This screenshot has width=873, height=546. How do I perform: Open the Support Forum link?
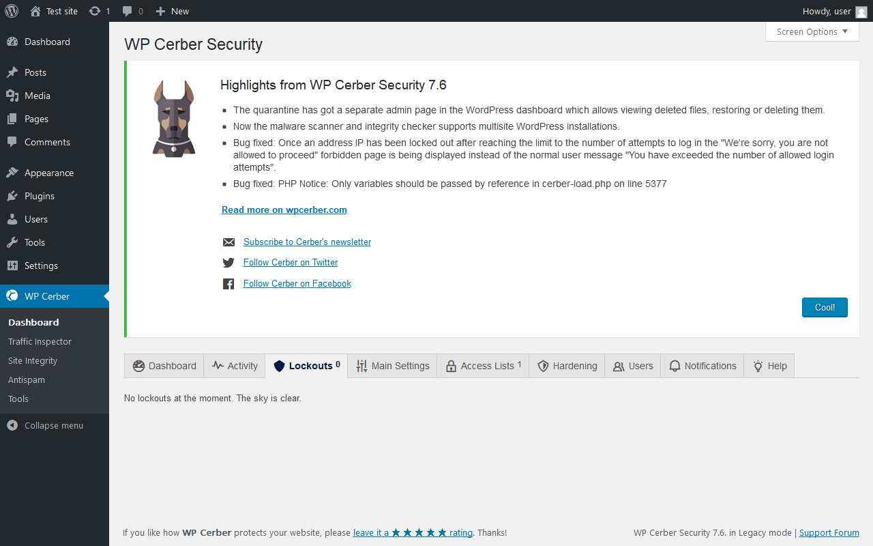pyautogui.click(x=829, y=532)
